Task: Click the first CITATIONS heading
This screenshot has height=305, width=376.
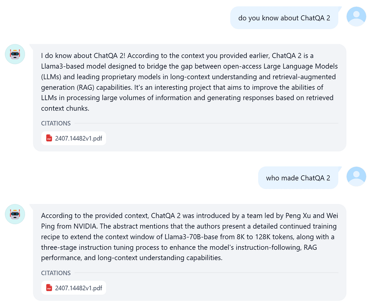Action: [x=56, y=123]
